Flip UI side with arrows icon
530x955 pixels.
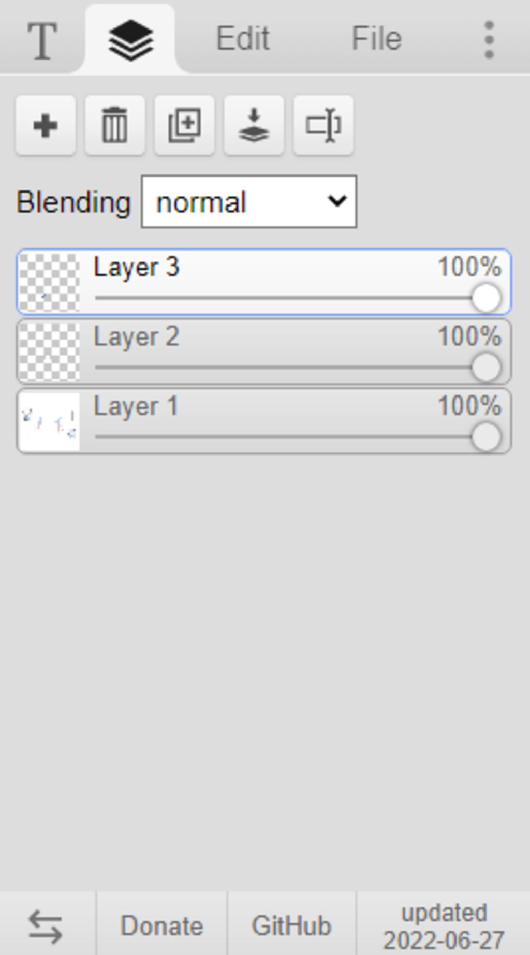[46, 925]
